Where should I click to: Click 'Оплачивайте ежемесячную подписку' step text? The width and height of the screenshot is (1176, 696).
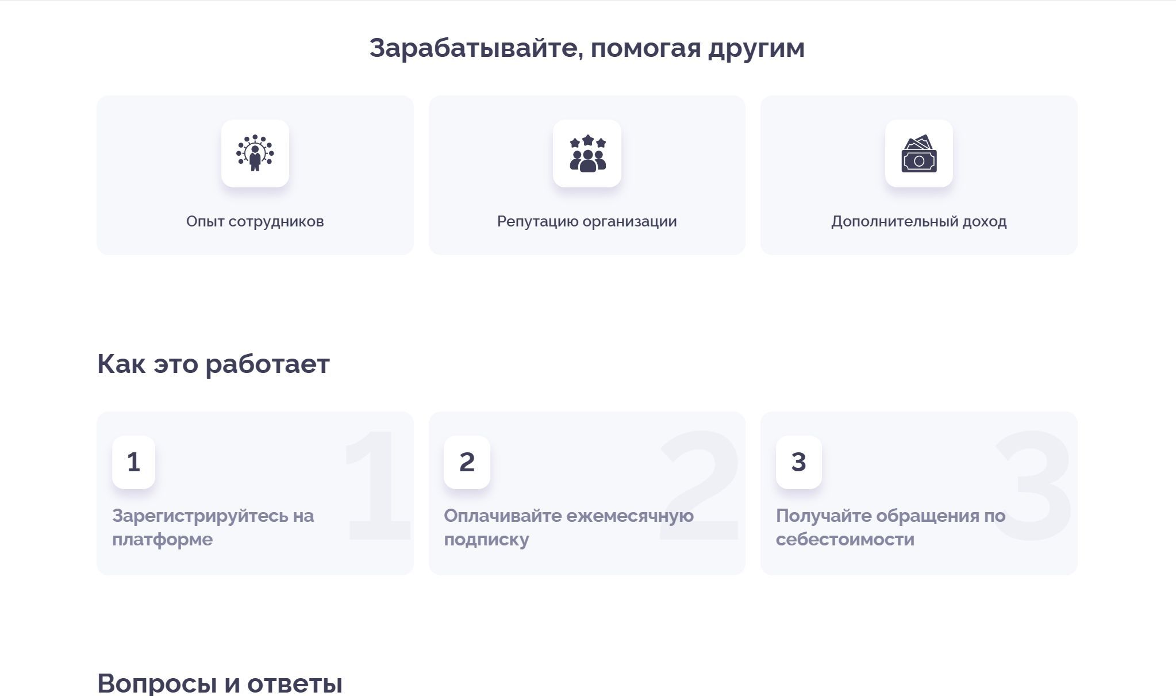pos(568,527)
